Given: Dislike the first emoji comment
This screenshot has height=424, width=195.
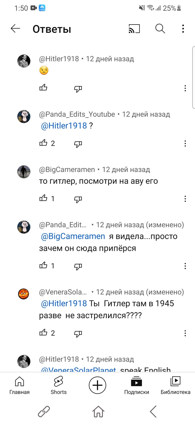Looking at the screenshot, I should (x=78, y=88).
